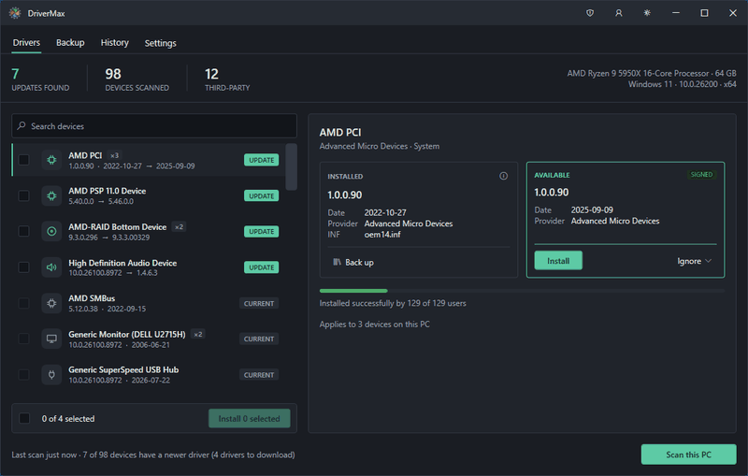Click the Generic SuperSpeed USB Hub plug icon
The width and height of the screenshot is (748, 476).
click(51, 374)
